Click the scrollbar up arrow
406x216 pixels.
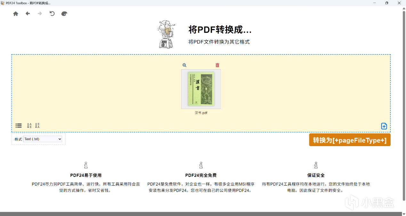pyautogui.click(x=404, y=8)
